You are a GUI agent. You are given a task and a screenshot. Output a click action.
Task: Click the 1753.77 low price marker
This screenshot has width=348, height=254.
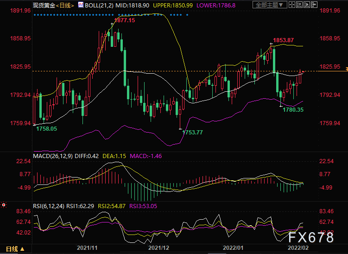pos(193,133)
